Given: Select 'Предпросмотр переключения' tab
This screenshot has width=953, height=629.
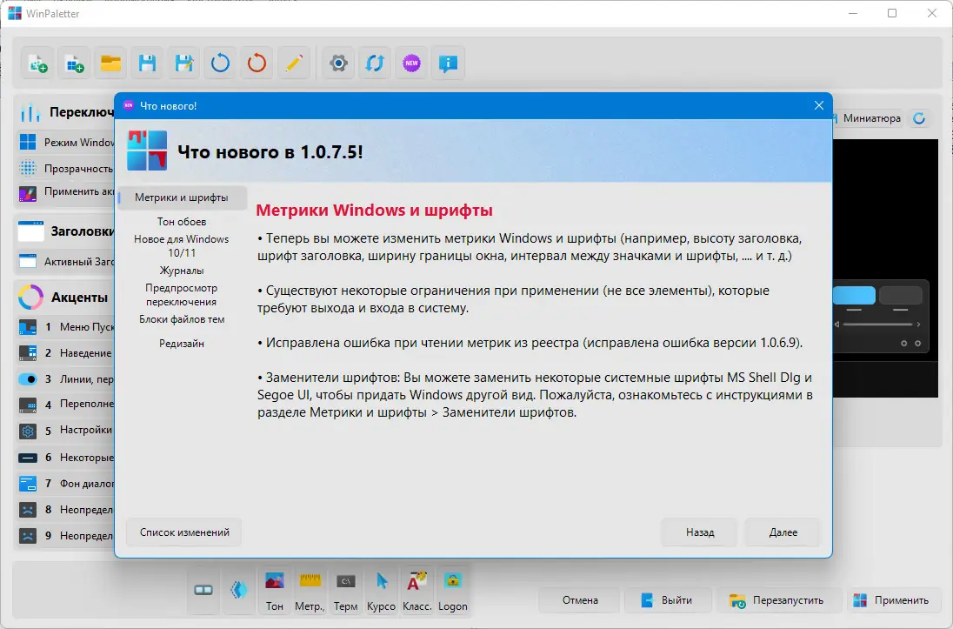Looking at the screenshot, I should pyautogui.click(x=182, y=294).
